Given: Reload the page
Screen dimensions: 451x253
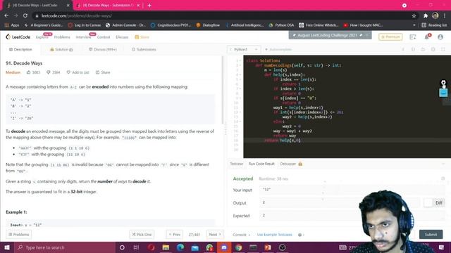Looking at the screenshot, I should tap(25, 15).
